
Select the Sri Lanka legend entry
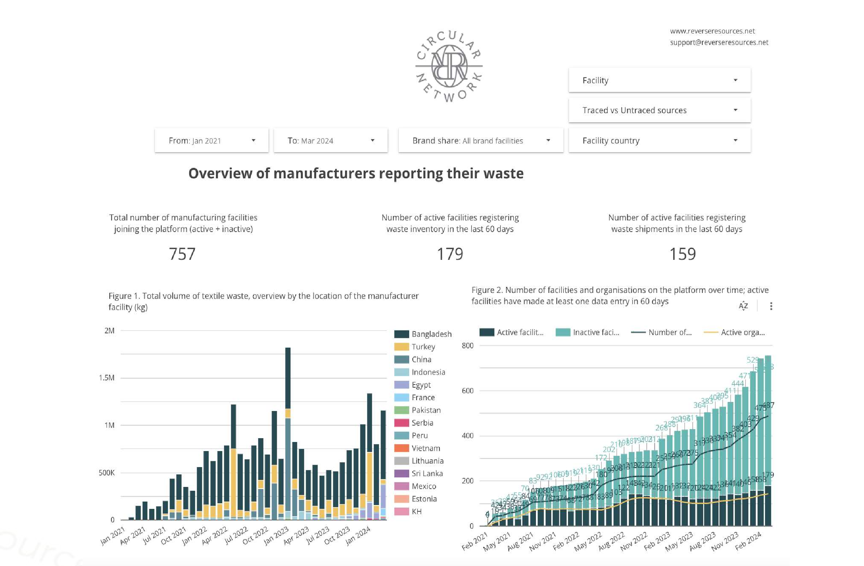[x=427, y=473]
